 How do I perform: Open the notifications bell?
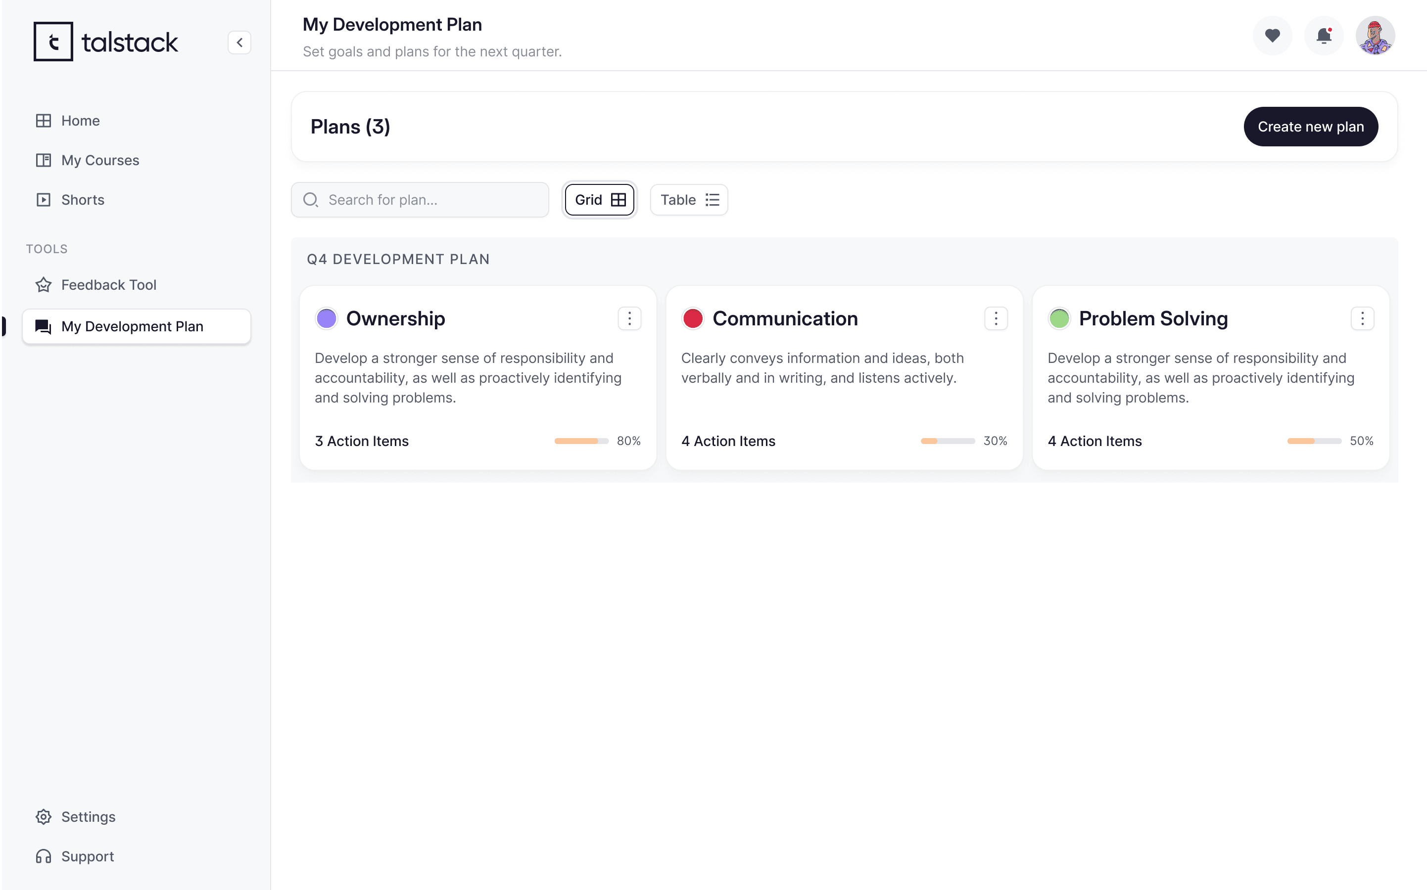point(1324,36)
